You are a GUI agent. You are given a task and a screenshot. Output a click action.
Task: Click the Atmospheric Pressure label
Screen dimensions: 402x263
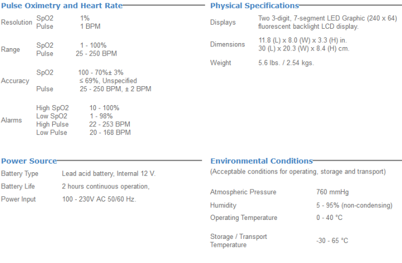[243, 192]
